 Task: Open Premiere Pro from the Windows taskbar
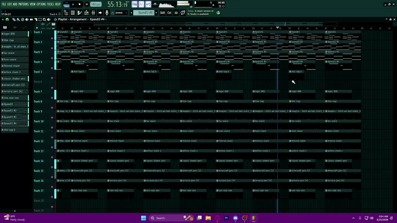[x=226, y=218]
